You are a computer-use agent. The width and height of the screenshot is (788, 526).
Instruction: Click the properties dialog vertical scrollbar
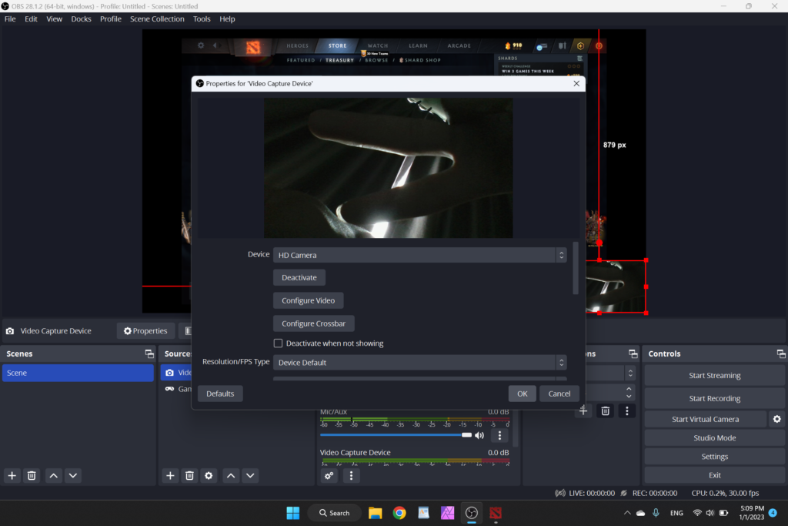click(x=576, y=268)
